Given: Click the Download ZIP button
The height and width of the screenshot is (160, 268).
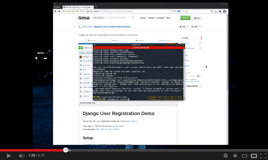Looking at the screenshot, I should coord(192,86).
